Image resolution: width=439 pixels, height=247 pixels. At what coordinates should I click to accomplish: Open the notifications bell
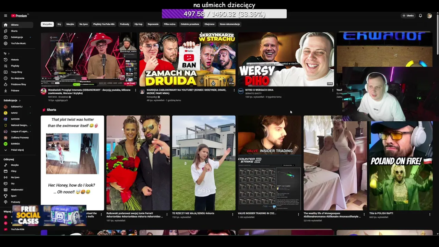420,16
